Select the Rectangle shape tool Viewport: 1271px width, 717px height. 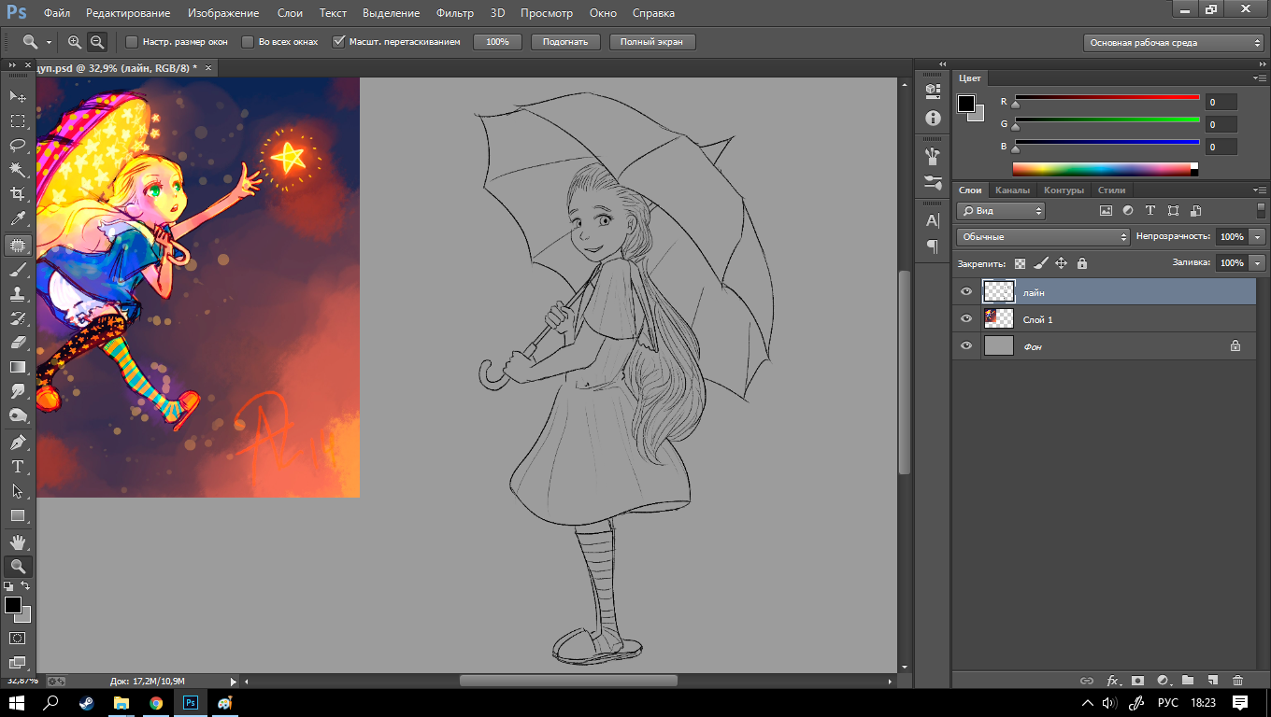pyautogui.click(x=18, y=515)
